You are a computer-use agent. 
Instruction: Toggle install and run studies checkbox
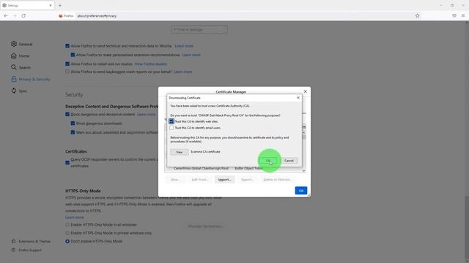click(67, 64)
